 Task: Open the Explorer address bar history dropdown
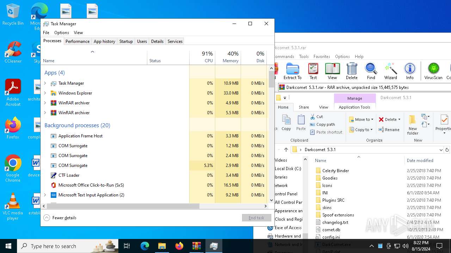[x=441, y=150]
